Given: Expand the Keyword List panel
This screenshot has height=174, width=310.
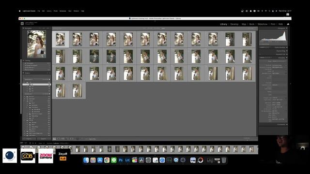Looking at the screenshot, I should 286,54.
